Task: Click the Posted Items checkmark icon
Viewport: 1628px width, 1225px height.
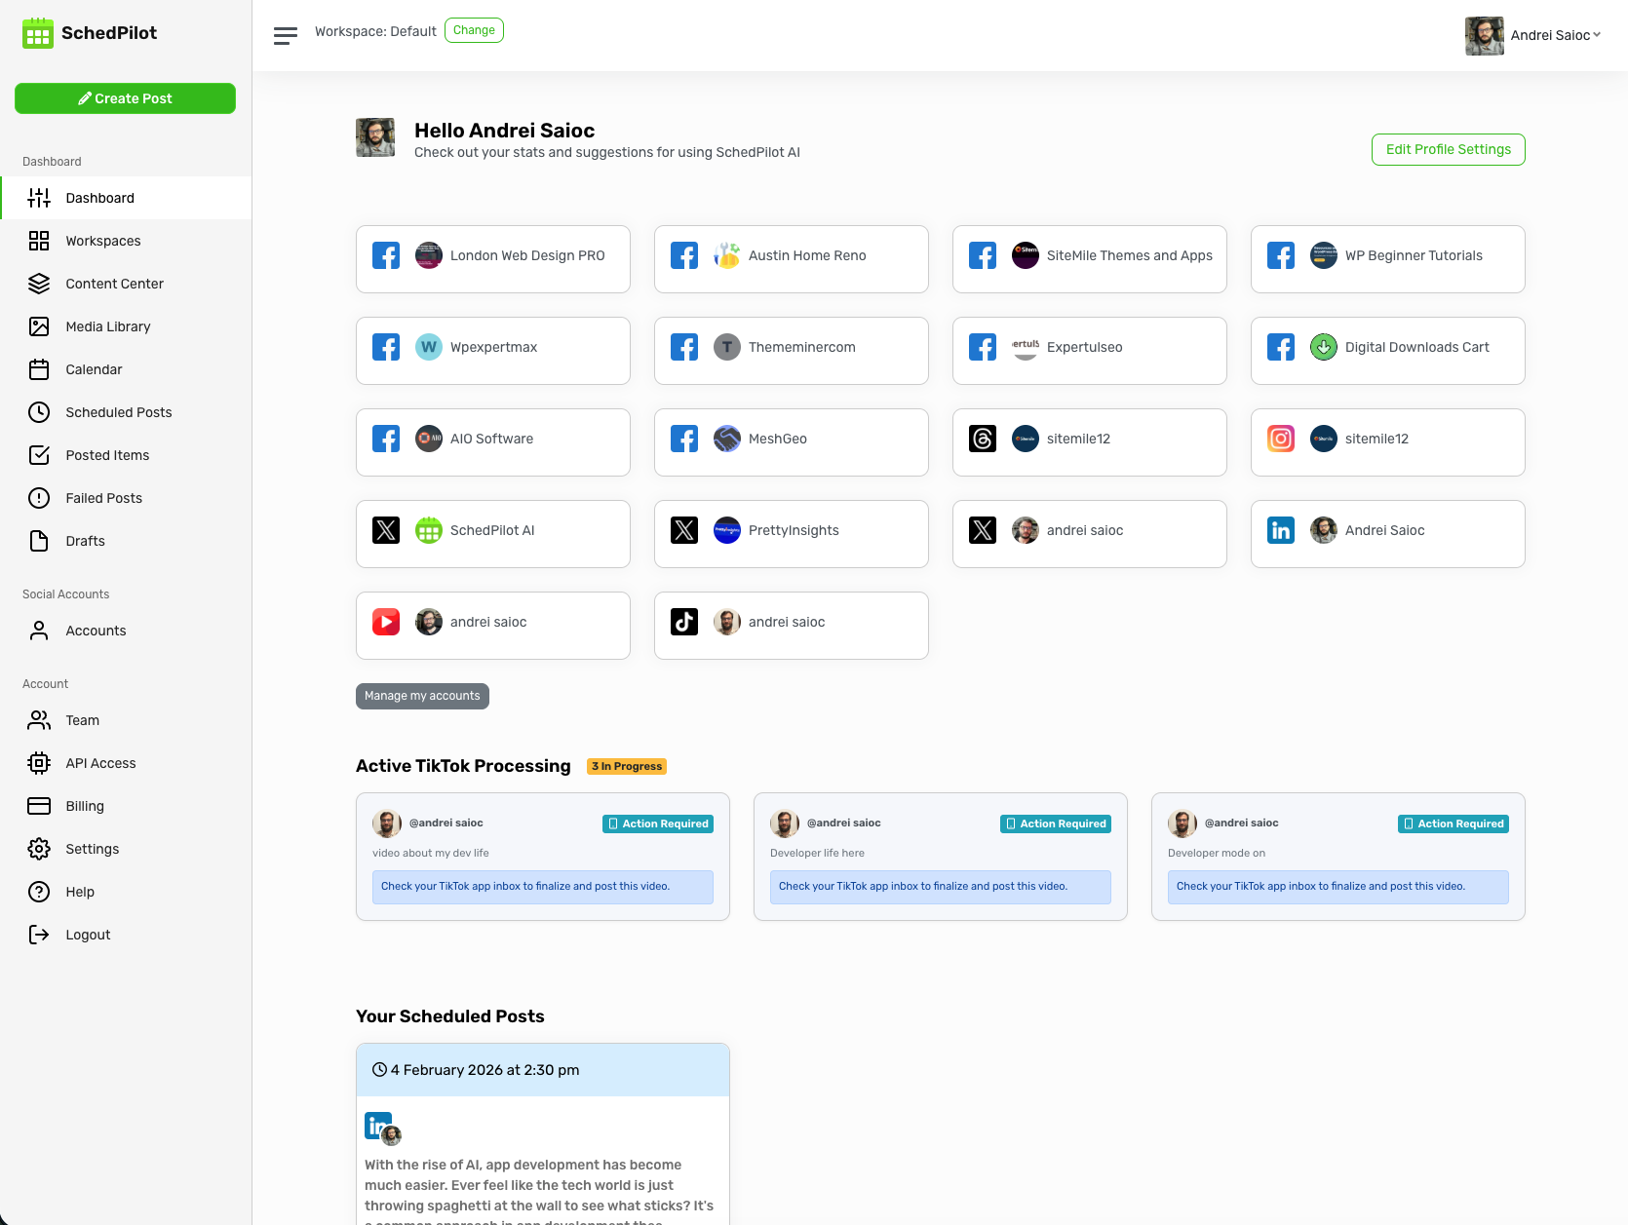Action: tap(39, 455)
